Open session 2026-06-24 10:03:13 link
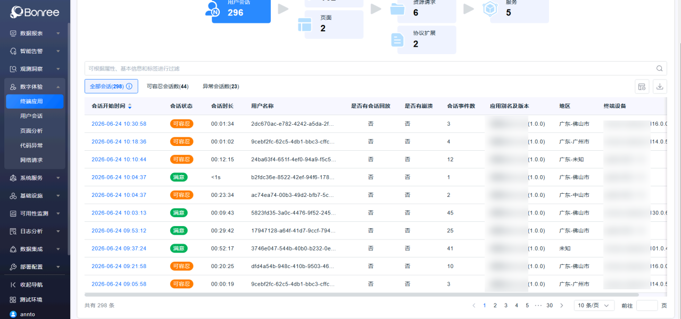This screenshot has width=681, height=319. point(119,213)
